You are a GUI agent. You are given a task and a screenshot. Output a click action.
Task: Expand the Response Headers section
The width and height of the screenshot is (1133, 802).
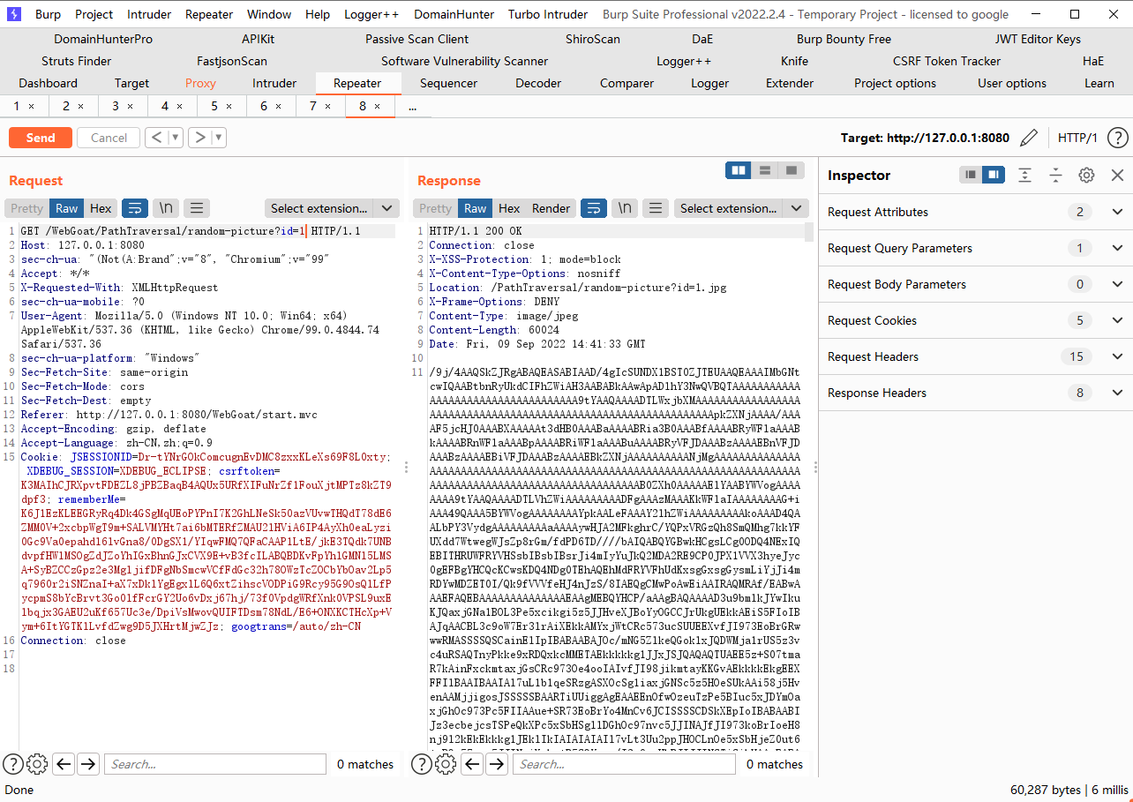click(975, 393)
